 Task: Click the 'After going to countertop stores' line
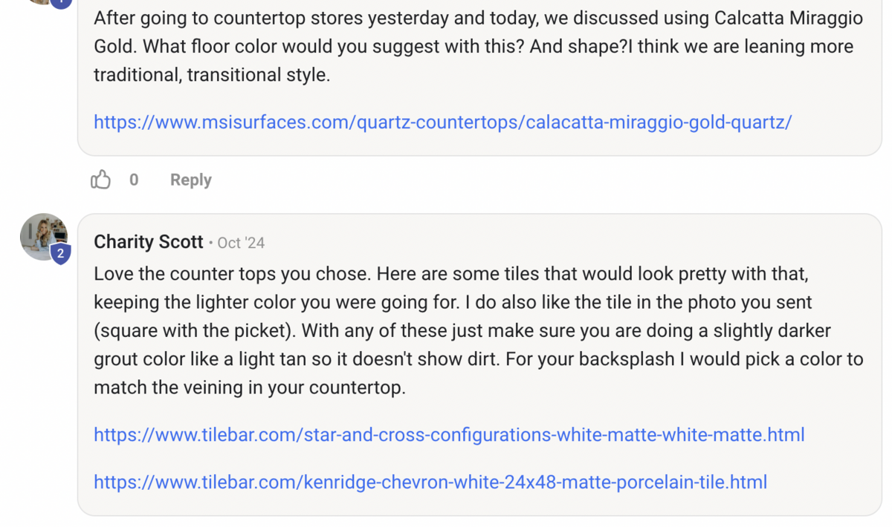478,18
